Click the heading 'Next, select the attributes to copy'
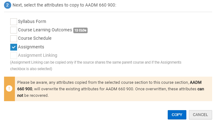Image resolution: width=214 pixels, height=121 pixels. [x=64, y=5]
